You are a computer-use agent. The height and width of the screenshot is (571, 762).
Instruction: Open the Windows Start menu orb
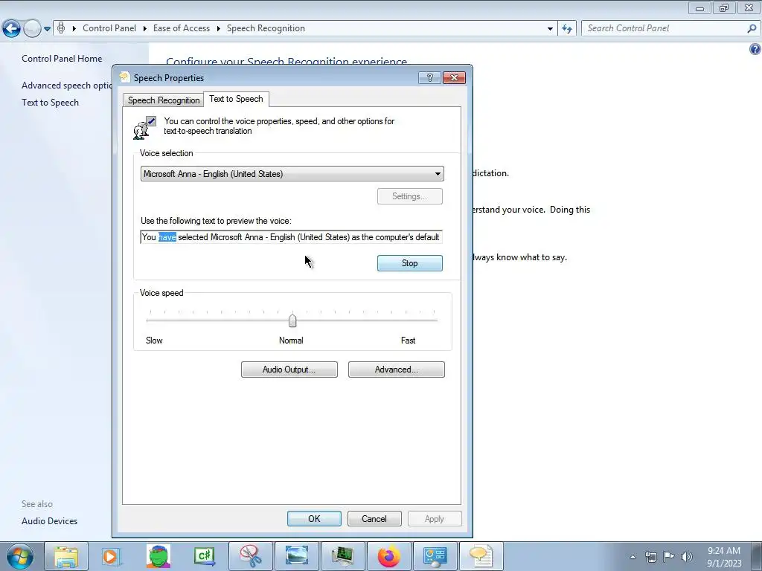[x=19, y=556]
